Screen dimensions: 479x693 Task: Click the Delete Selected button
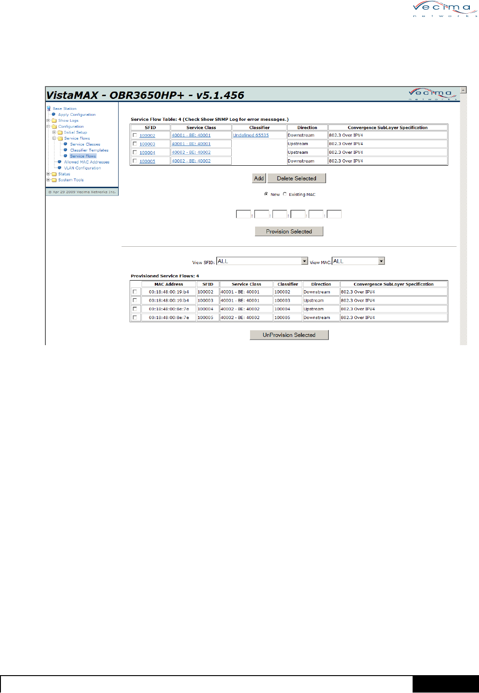click(297, 179)
